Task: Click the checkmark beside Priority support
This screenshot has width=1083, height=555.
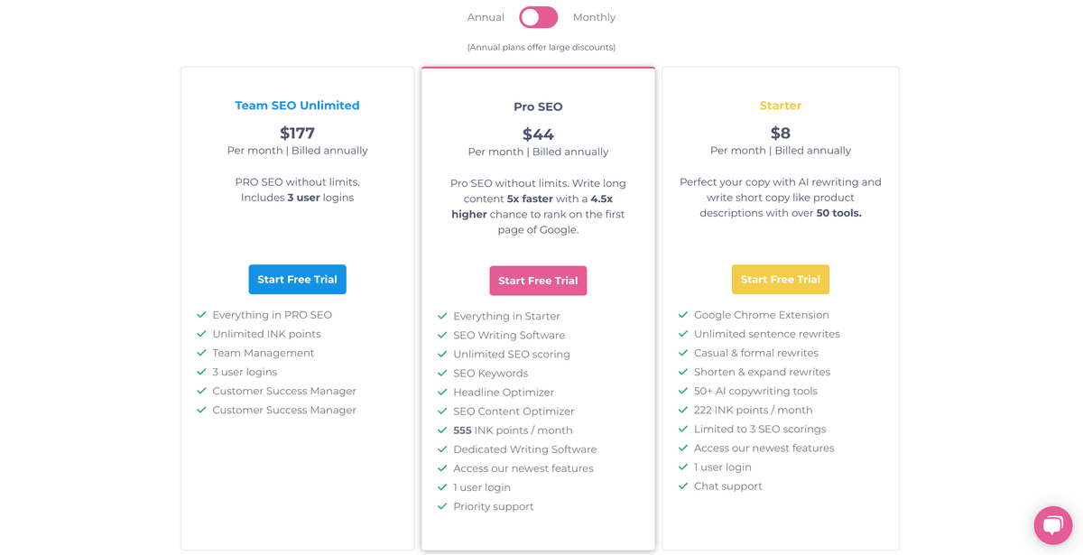Action: point(441,506)
